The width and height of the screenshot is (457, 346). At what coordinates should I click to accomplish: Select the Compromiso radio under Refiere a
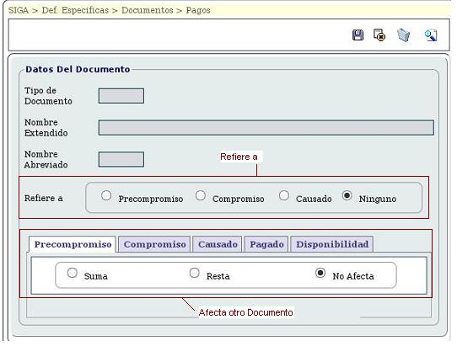[200, 195]
